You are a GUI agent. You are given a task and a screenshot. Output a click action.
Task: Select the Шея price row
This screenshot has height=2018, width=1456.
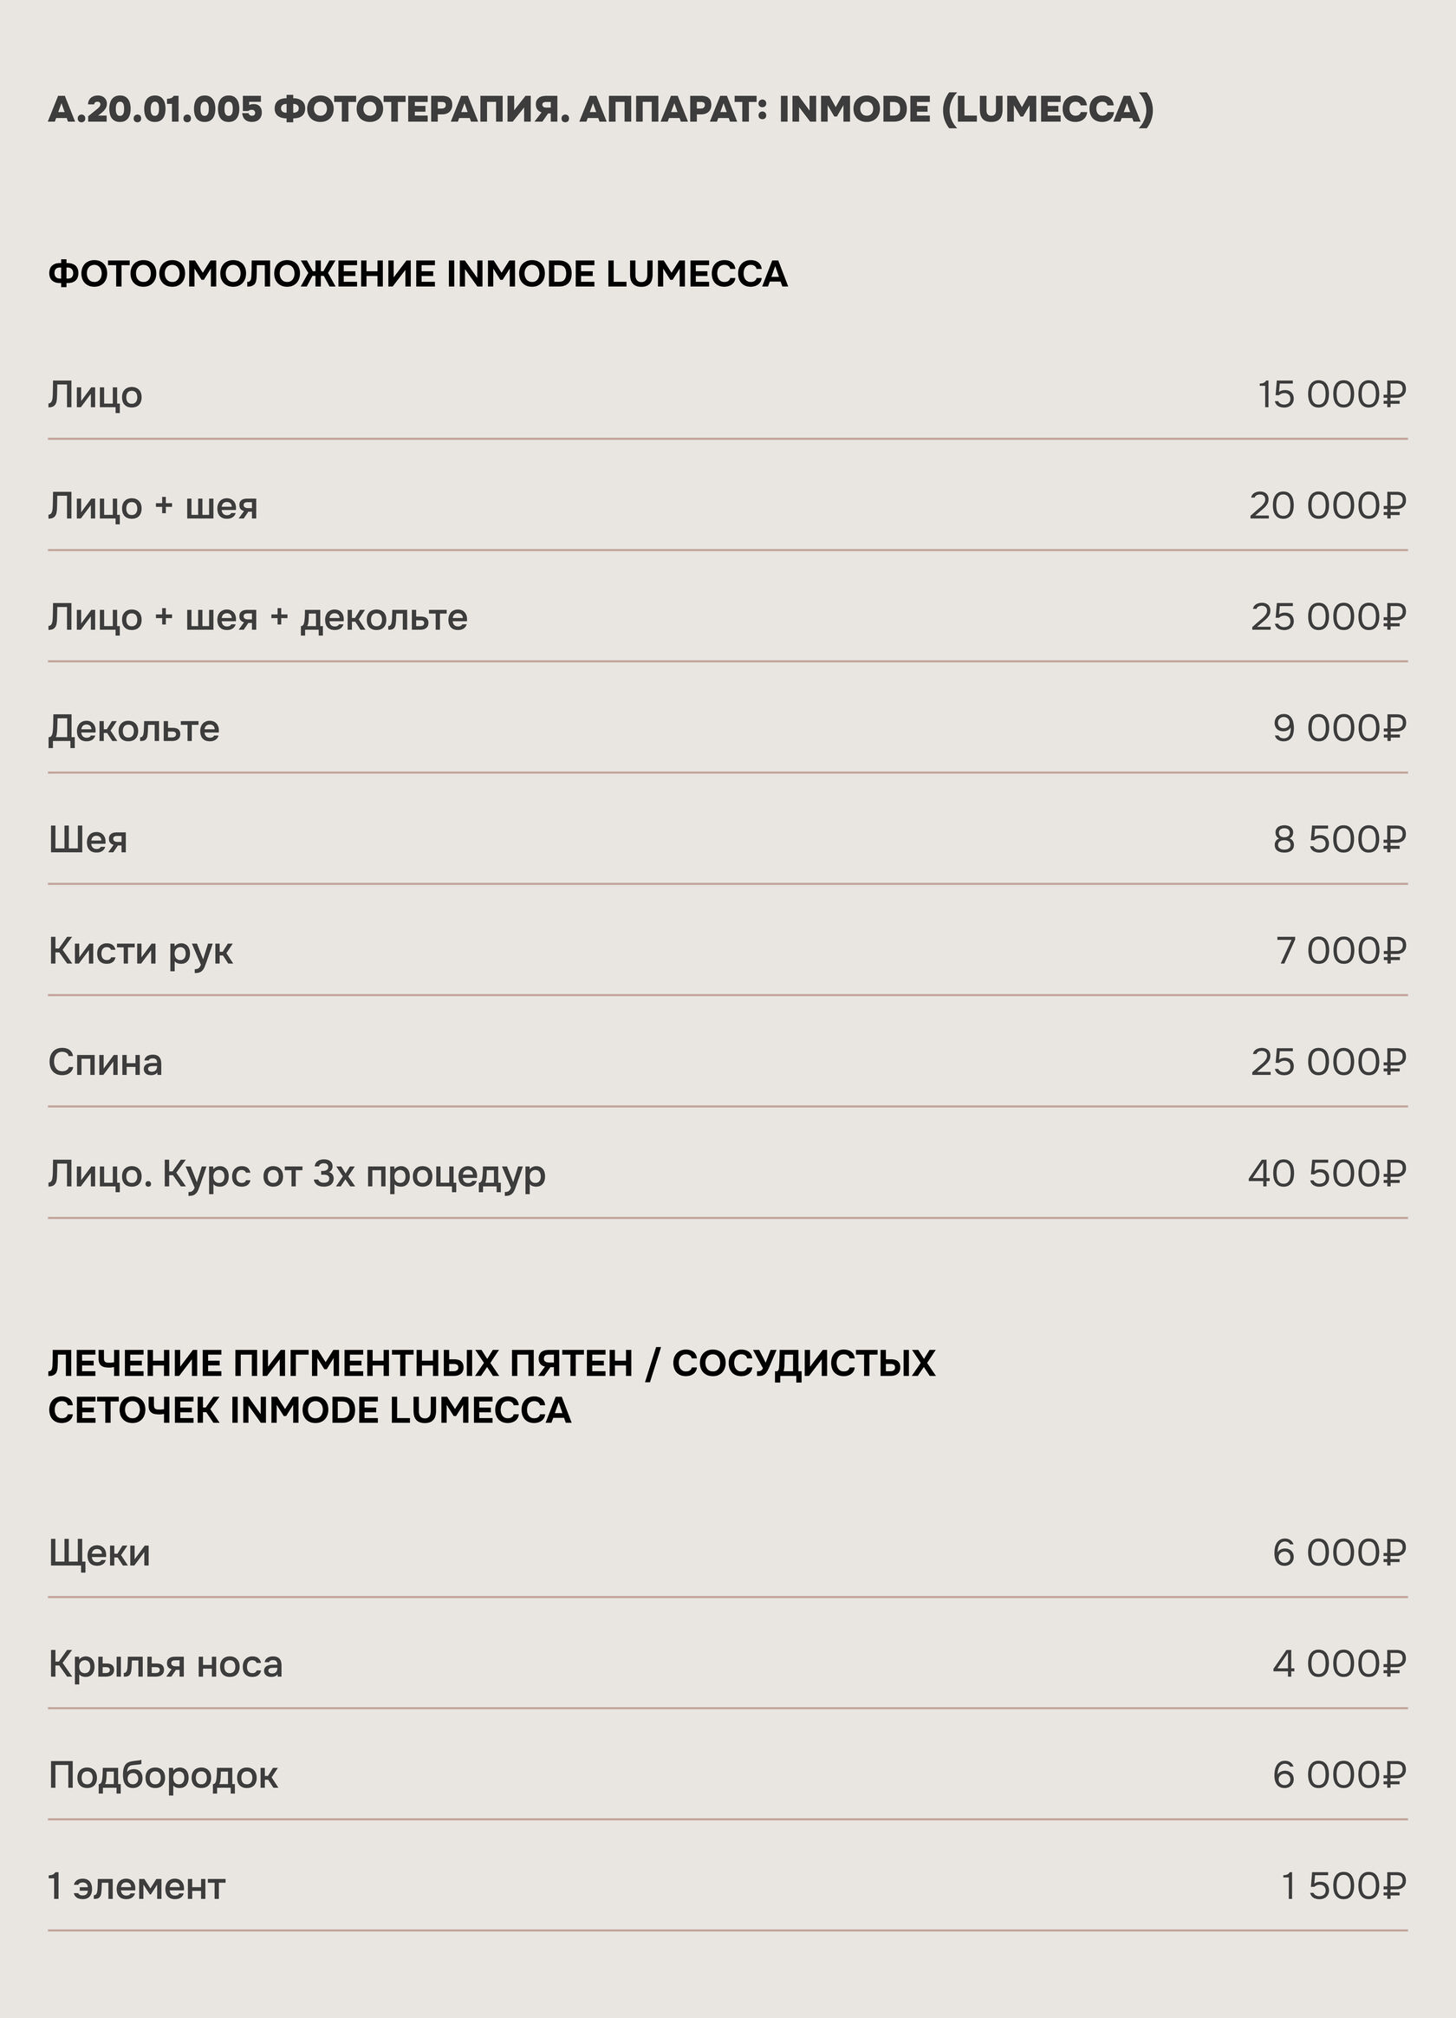[727, 839]
